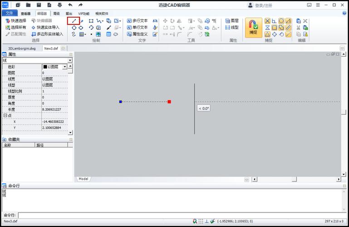Select the Circle drawing tool
Viewport: 349px width, 227px height.
[74, 28]
